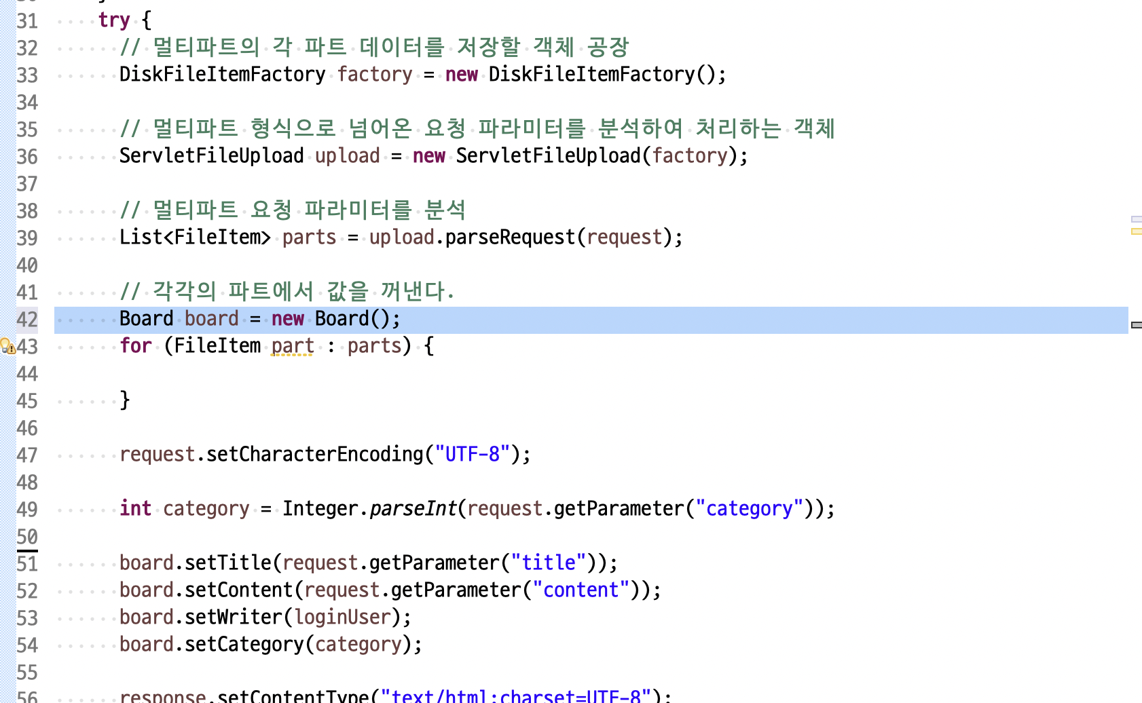This screenshot has height=703, width=1142.
Task: Jump to yellow warning marker in overview ruler
Action: coord(1136,232)
